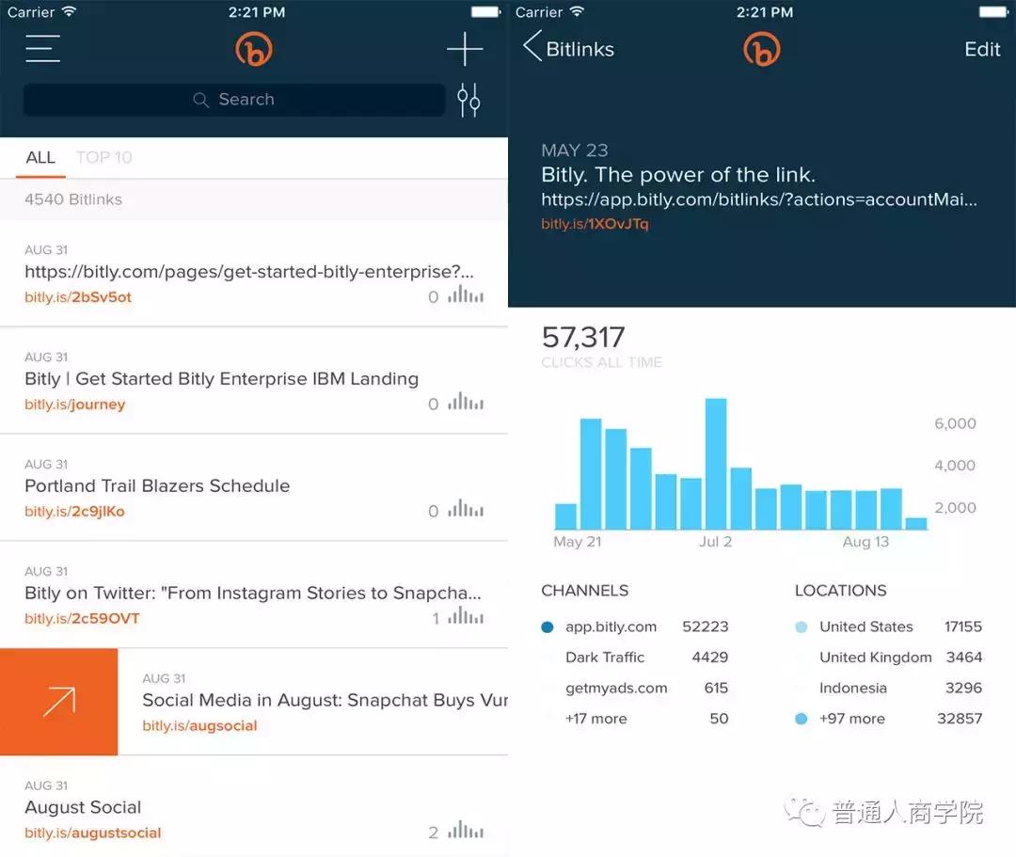Select 'Portland Trail Blazers Schedule' row title

[x=157, y=485]
